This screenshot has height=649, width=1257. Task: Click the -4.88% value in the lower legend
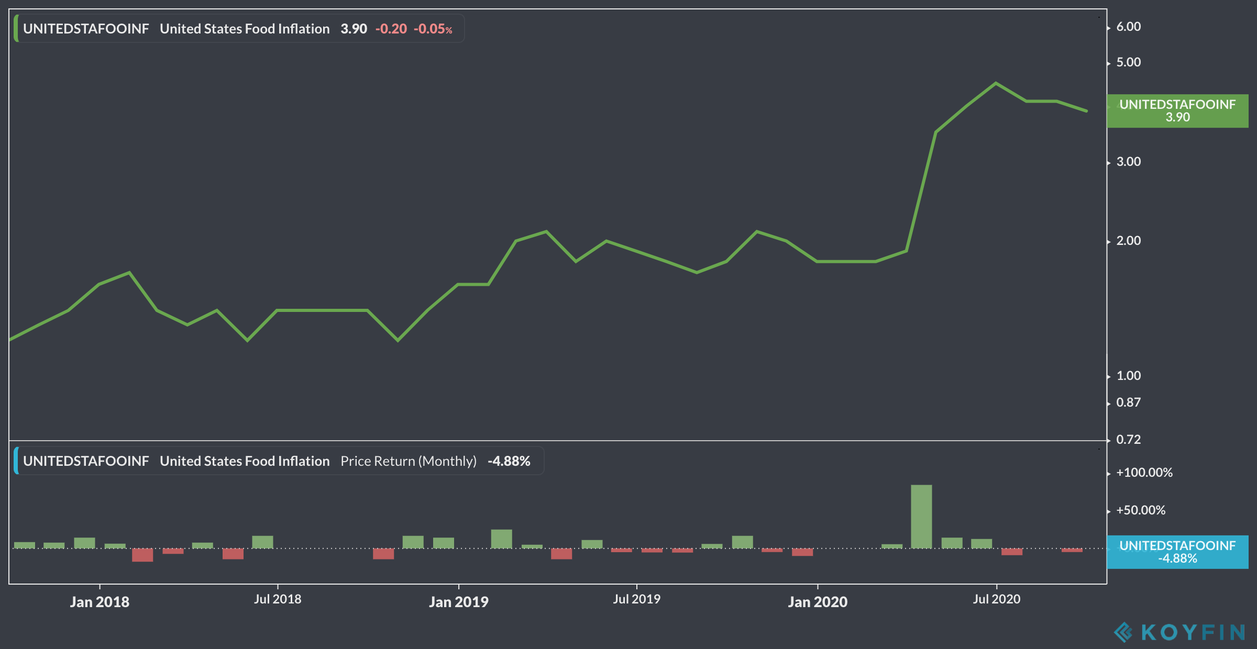coord(509,461)
